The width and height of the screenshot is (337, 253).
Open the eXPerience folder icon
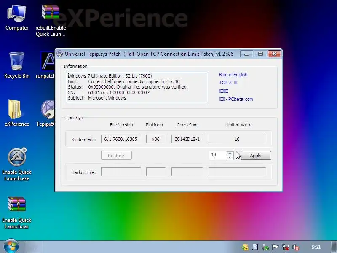click(x=17, y=113)
